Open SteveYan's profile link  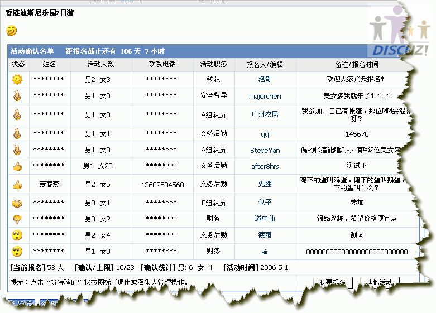pos(265,151)
